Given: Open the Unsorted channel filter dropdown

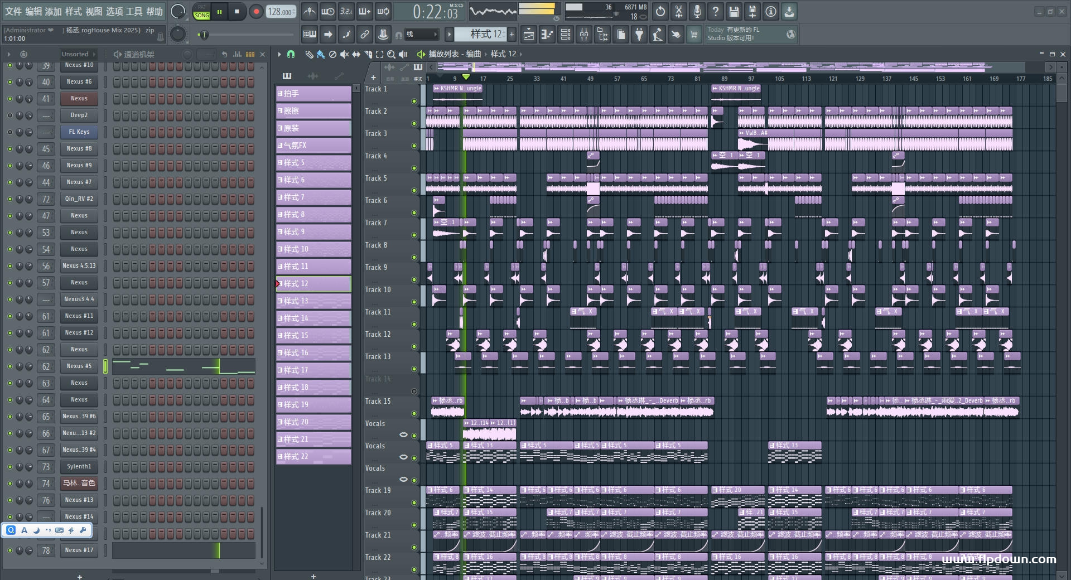Looking at the screenshot, I should (x=78, y=54).
